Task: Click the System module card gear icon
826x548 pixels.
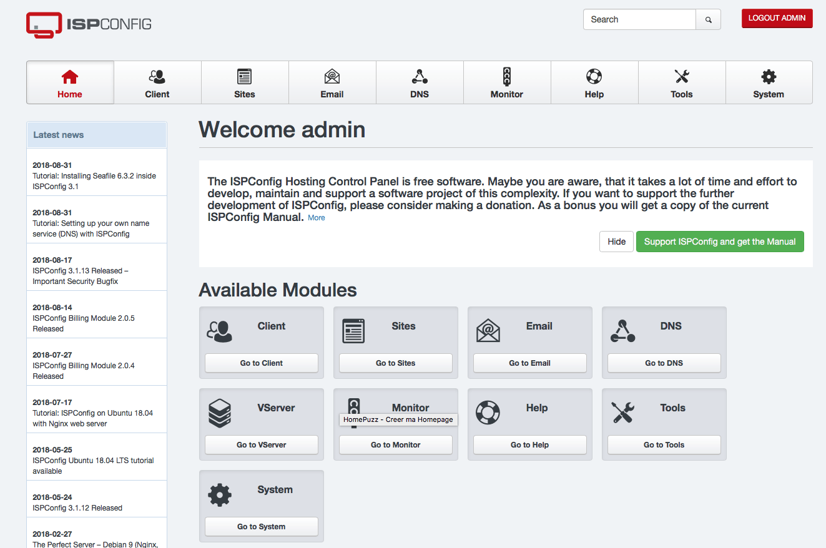Action: [x=220, y=494]
